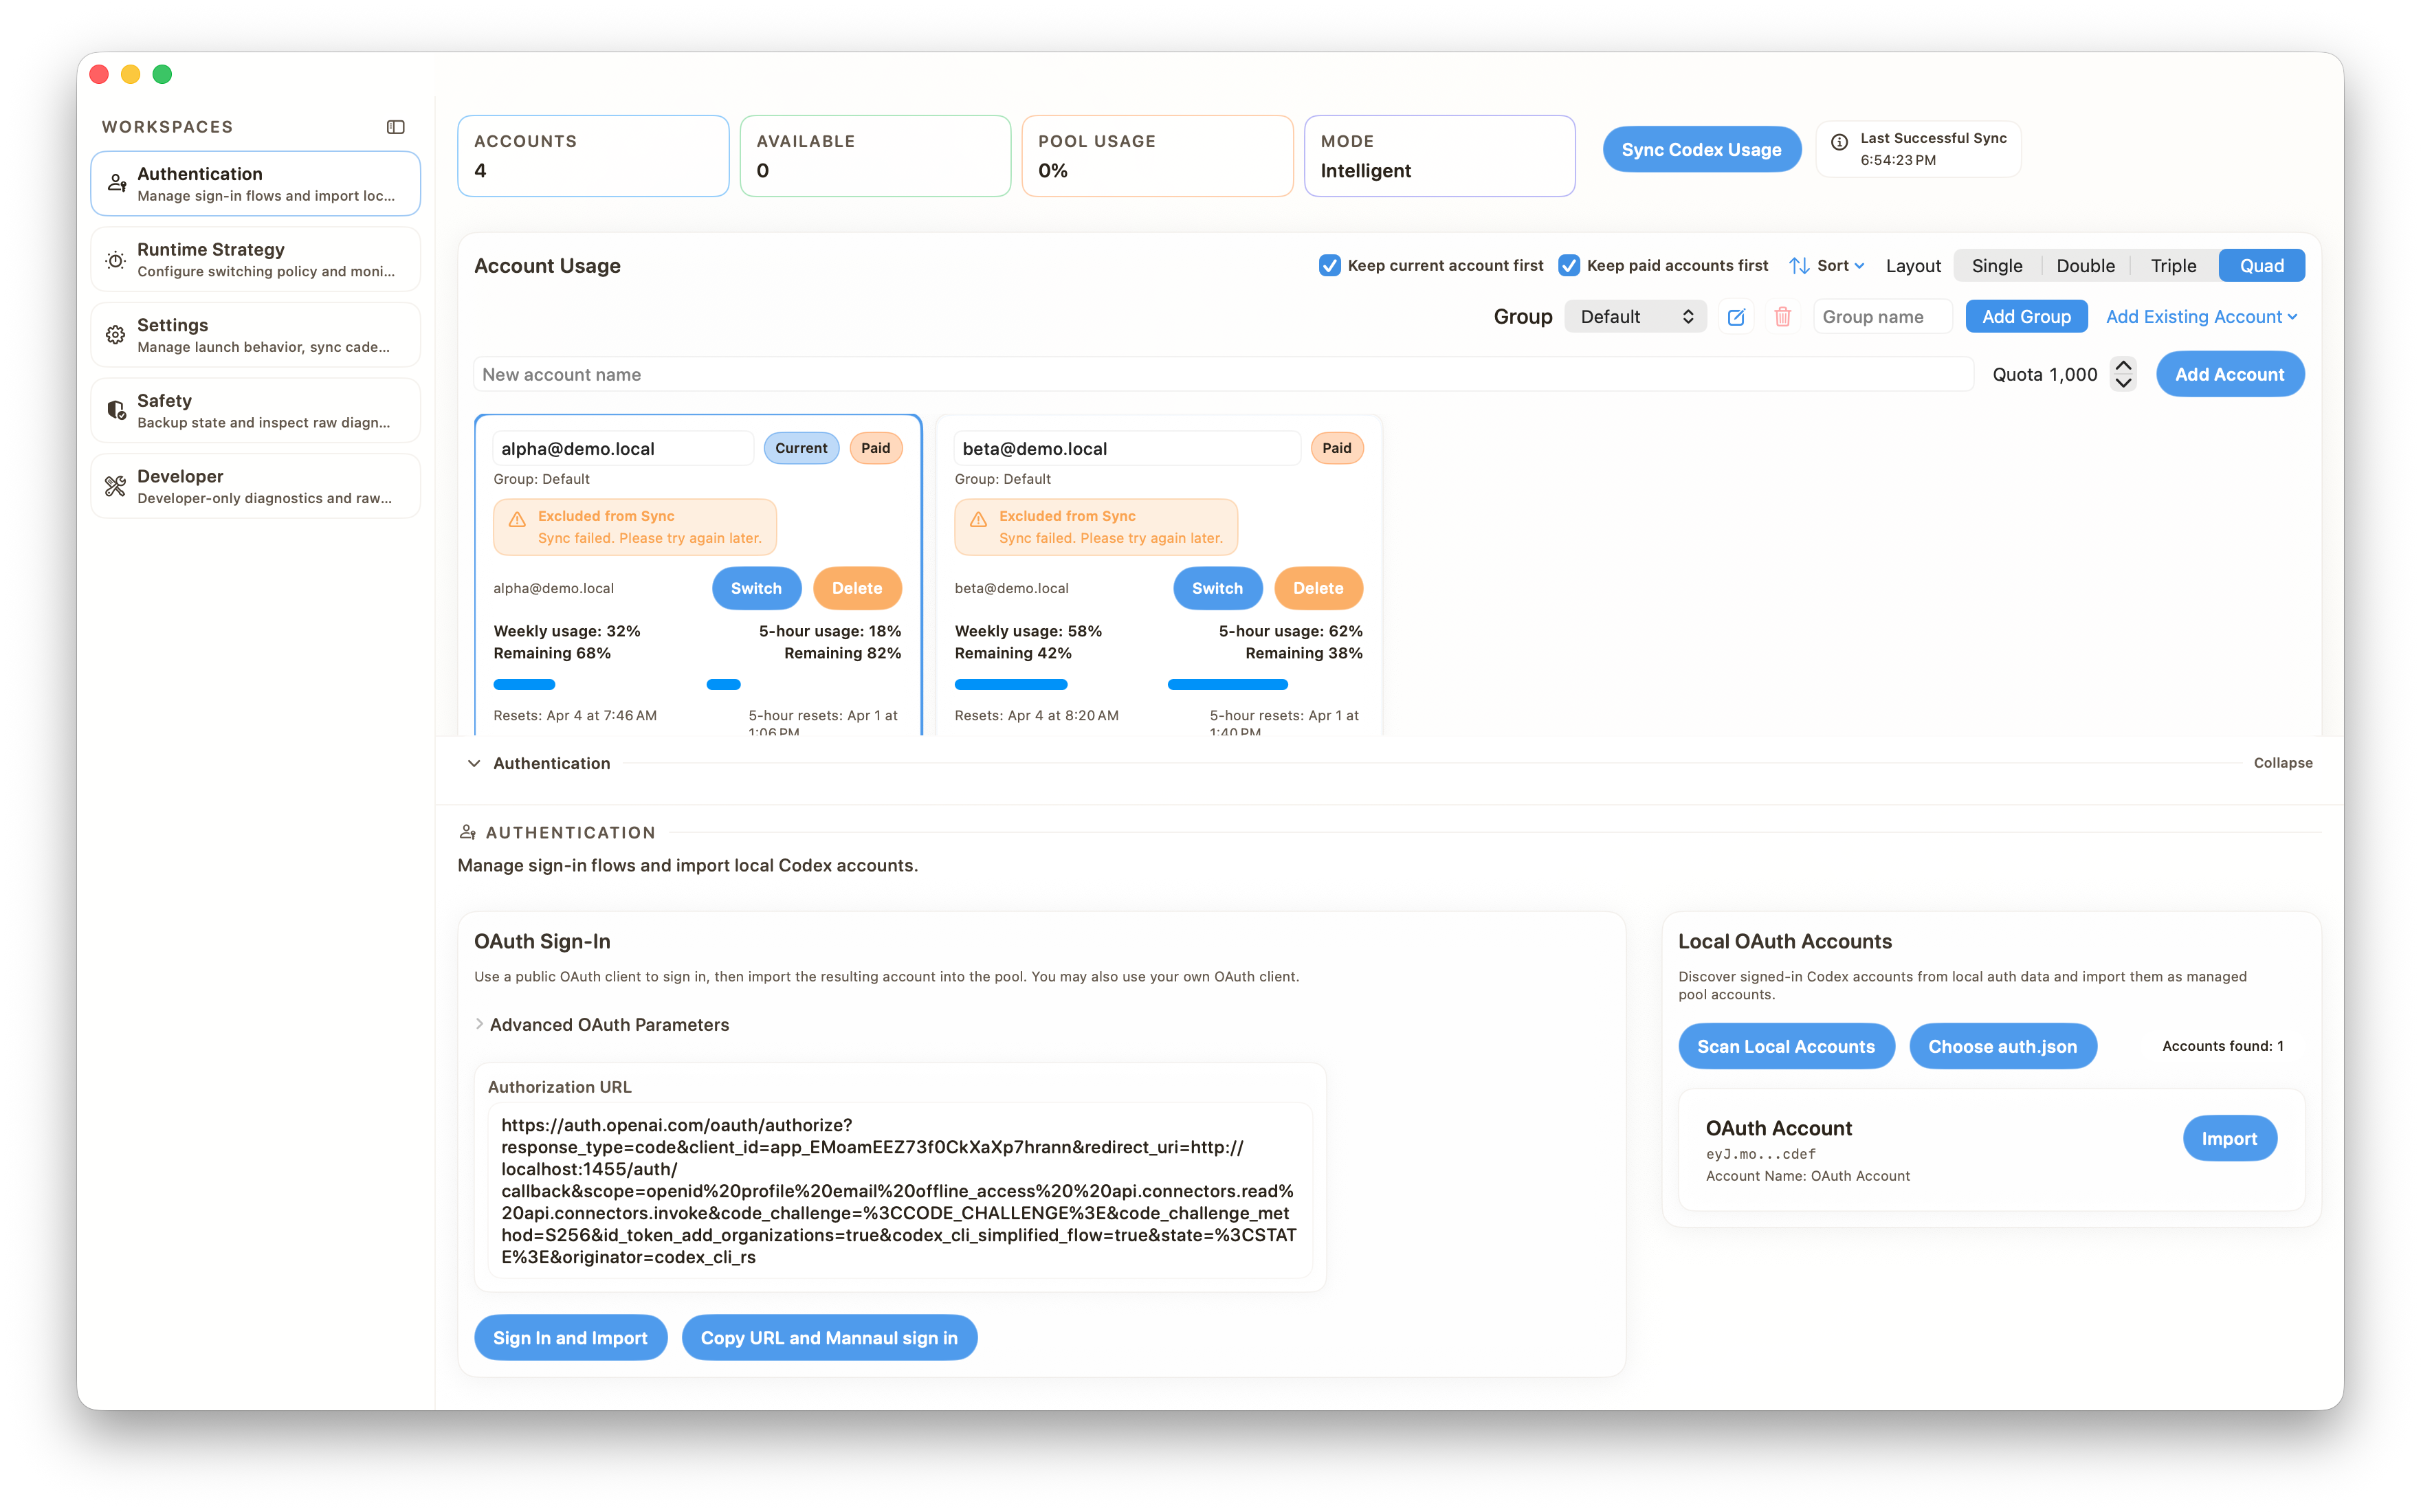Click Add Group button
This screenshot has width=2421, height=1512.
point(2026,317)
